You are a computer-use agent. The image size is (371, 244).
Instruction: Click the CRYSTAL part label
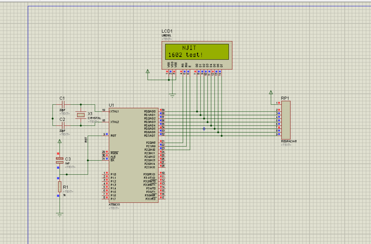click(94, 118)
